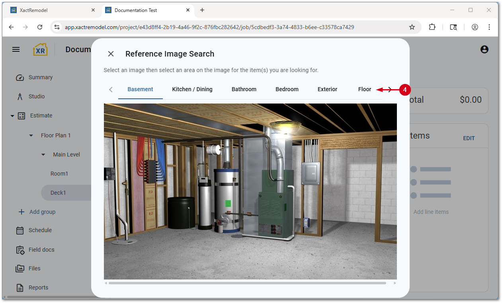This screenshot has height=303, width=502.
Task: Open the Schedule calendar icon
Action: (x=20, y=230)
